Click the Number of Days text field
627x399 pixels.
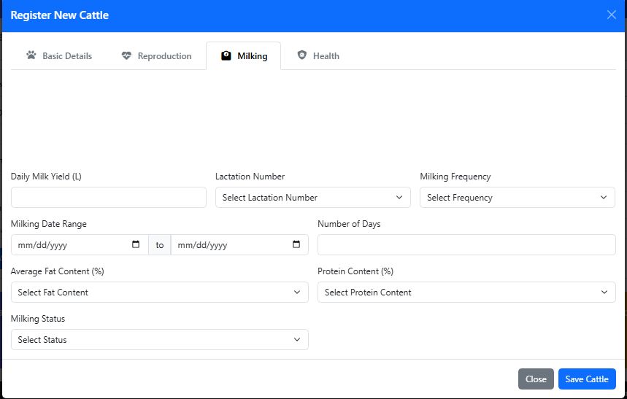(x=466, y=245)
